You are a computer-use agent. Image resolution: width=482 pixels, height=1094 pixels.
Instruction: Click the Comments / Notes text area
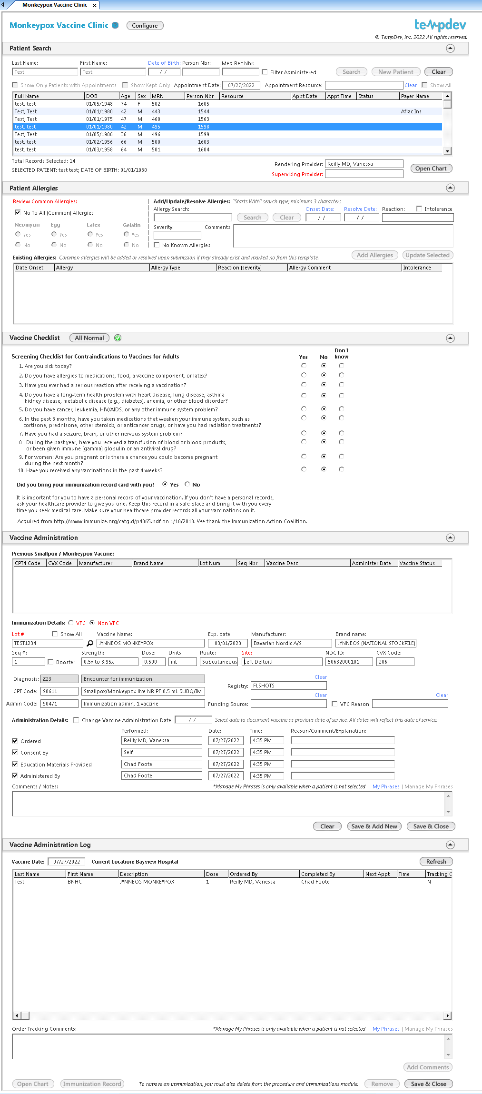click(228, 804)
